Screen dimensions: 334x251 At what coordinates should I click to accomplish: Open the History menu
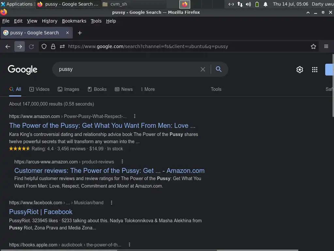[50, 21]
